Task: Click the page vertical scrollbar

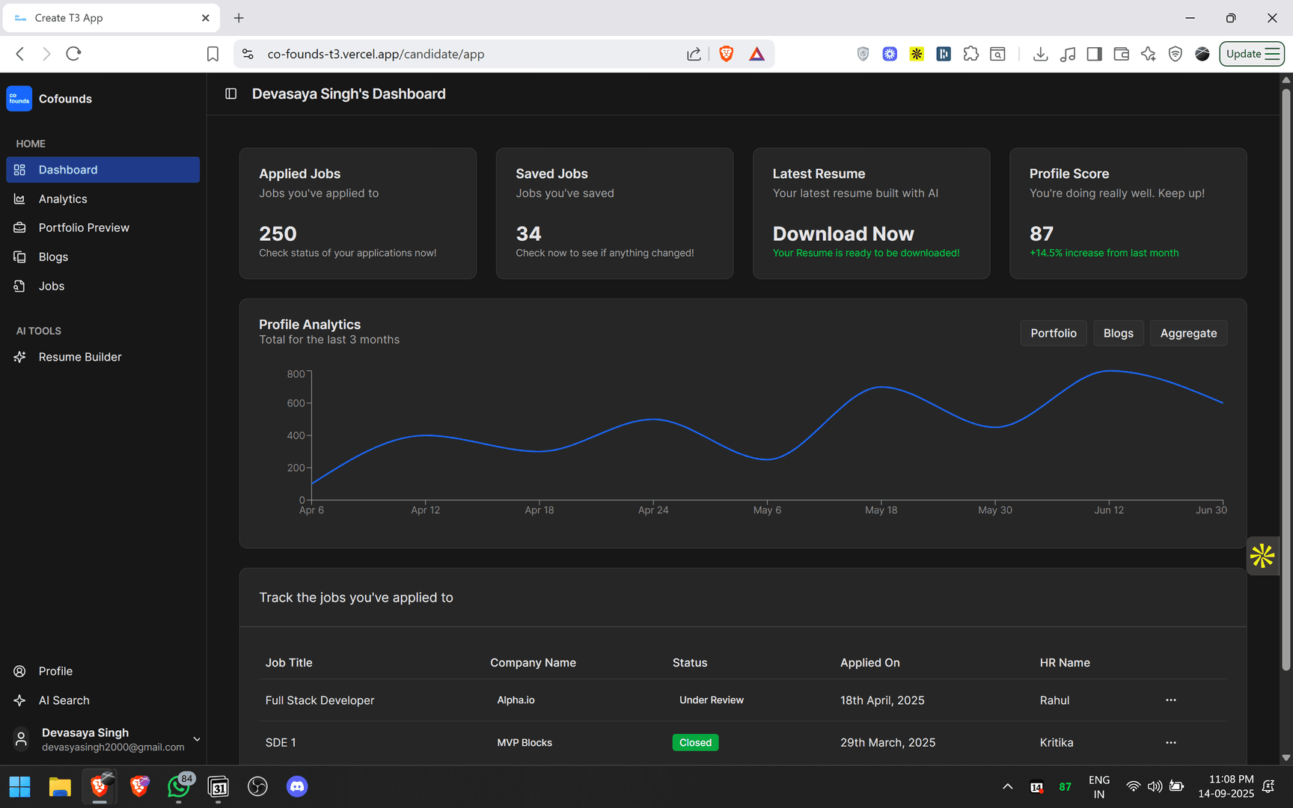Action: (x=1286, y=374)
